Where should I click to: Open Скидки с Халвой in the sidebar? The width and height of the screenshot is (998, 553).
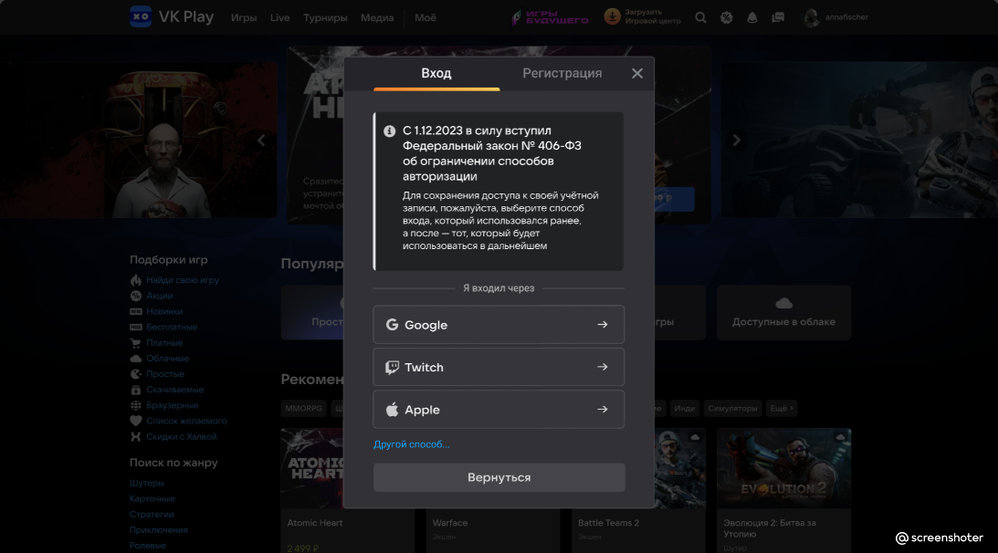point(182,436)
